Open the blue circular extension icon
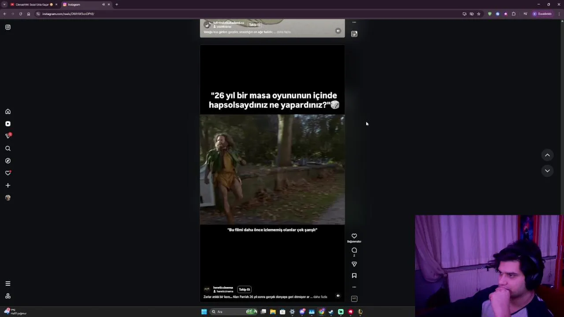The image size is (564, 317). pyautogui.click(x=497, y=14)
